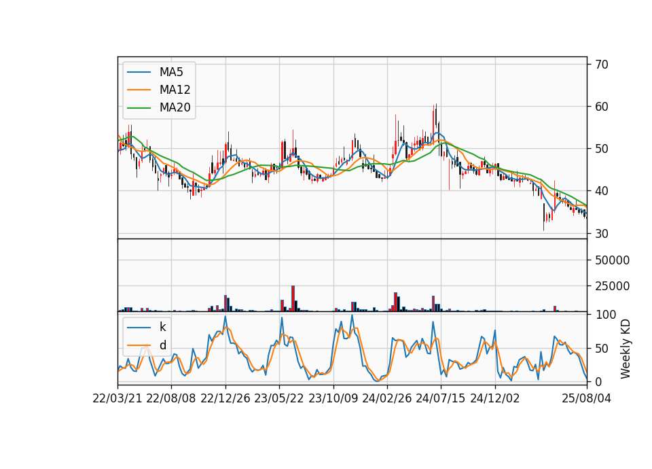
Task: Click the green MA20 legend line sample
Action: pos(139,108)
